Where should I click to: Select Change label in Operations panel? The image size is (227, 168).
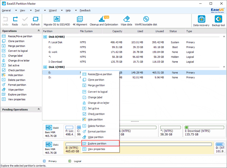(12, 56)
